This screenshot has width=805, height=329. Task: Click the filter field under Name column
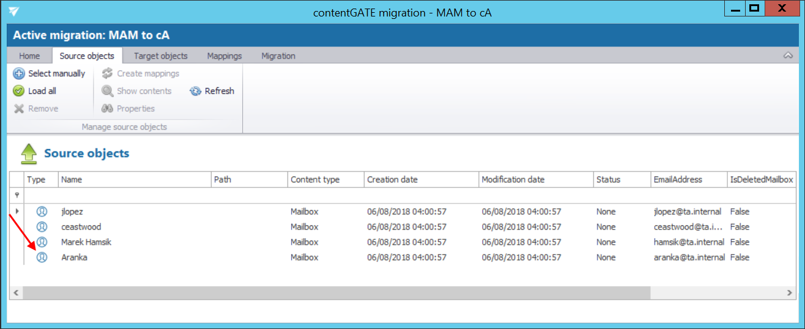pyautogui.click(x=134, y=195)
